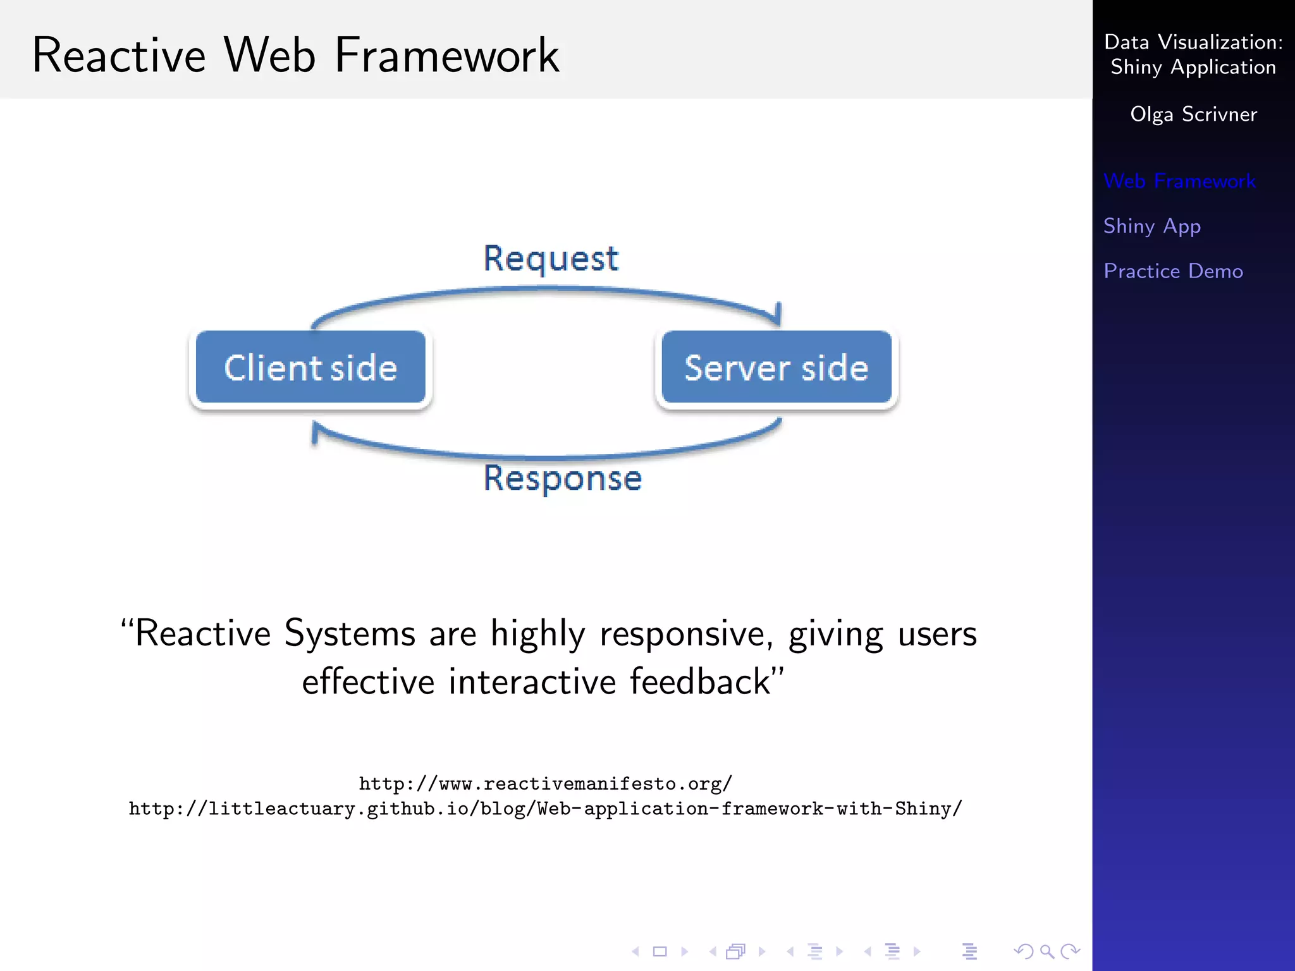The width and height of the screenshot is (1295, 971).
Task: Open the reactivemanifesto.org link
Action: [545, 784]
